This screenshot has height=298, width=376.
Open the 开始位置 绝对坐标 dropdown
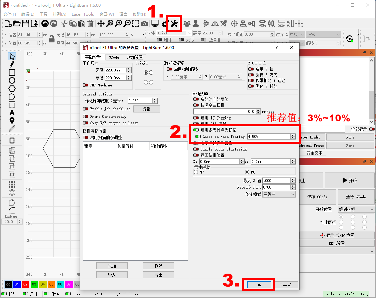356,209
